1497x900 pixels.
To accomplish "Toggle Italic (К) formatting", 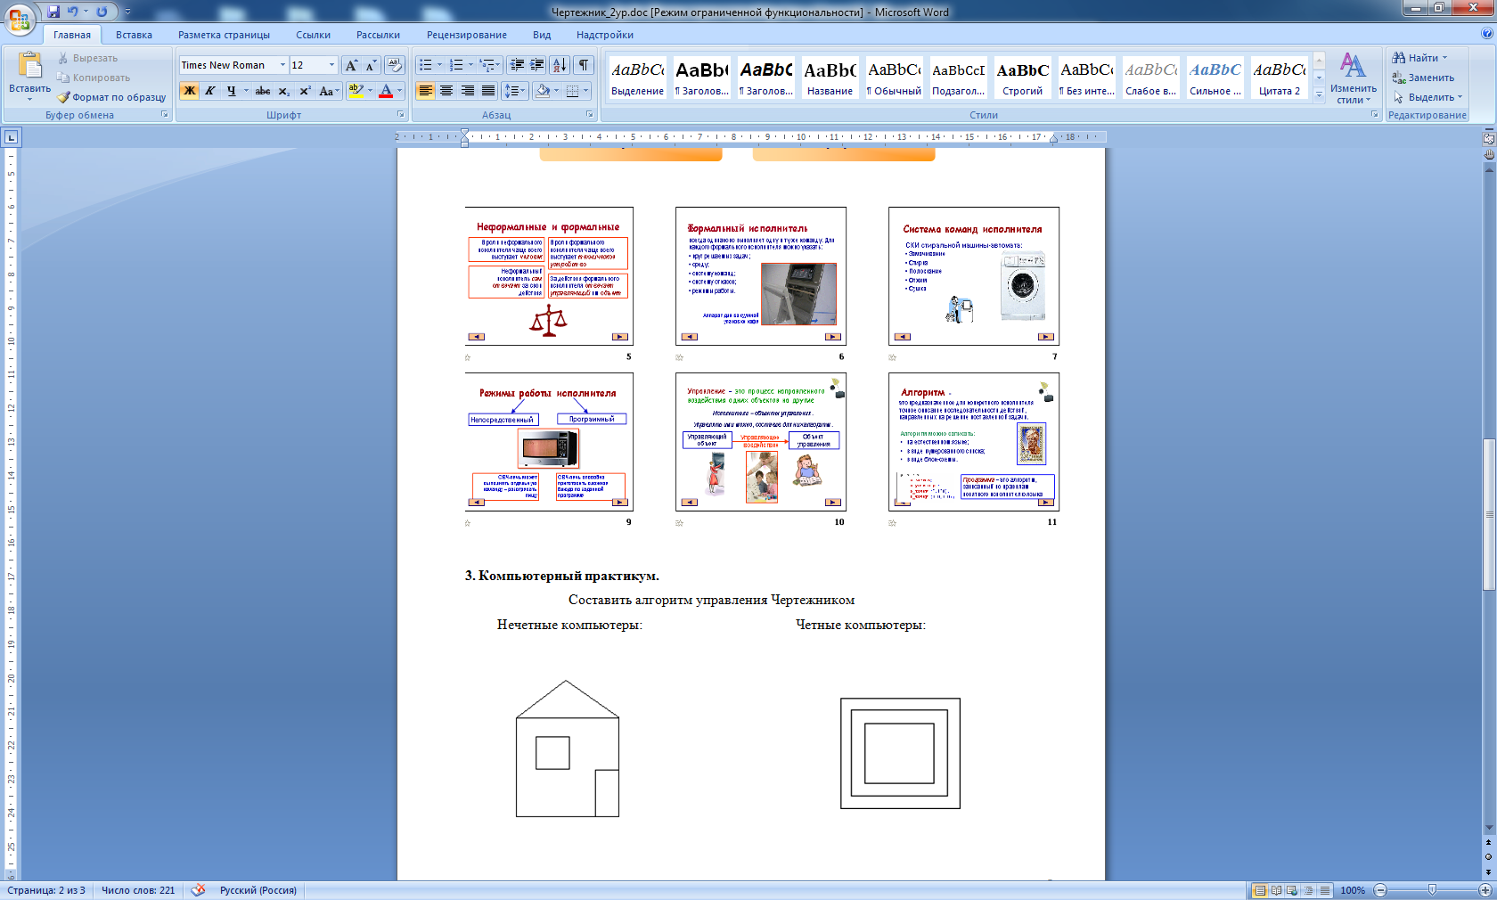I will 209,91.
